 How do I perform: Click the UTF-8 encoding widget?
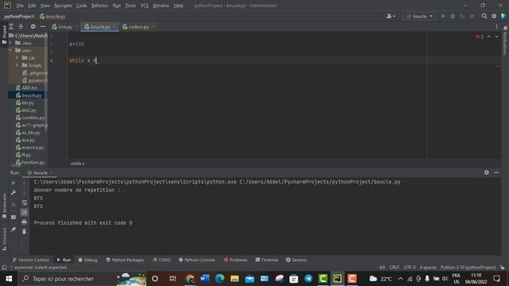(410, 268)
